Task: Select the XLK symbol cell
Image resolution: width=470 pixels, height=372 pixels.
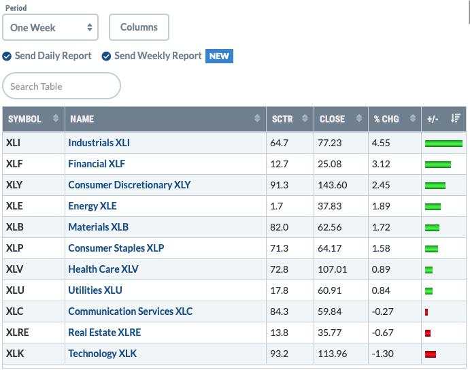Action: 33,354
